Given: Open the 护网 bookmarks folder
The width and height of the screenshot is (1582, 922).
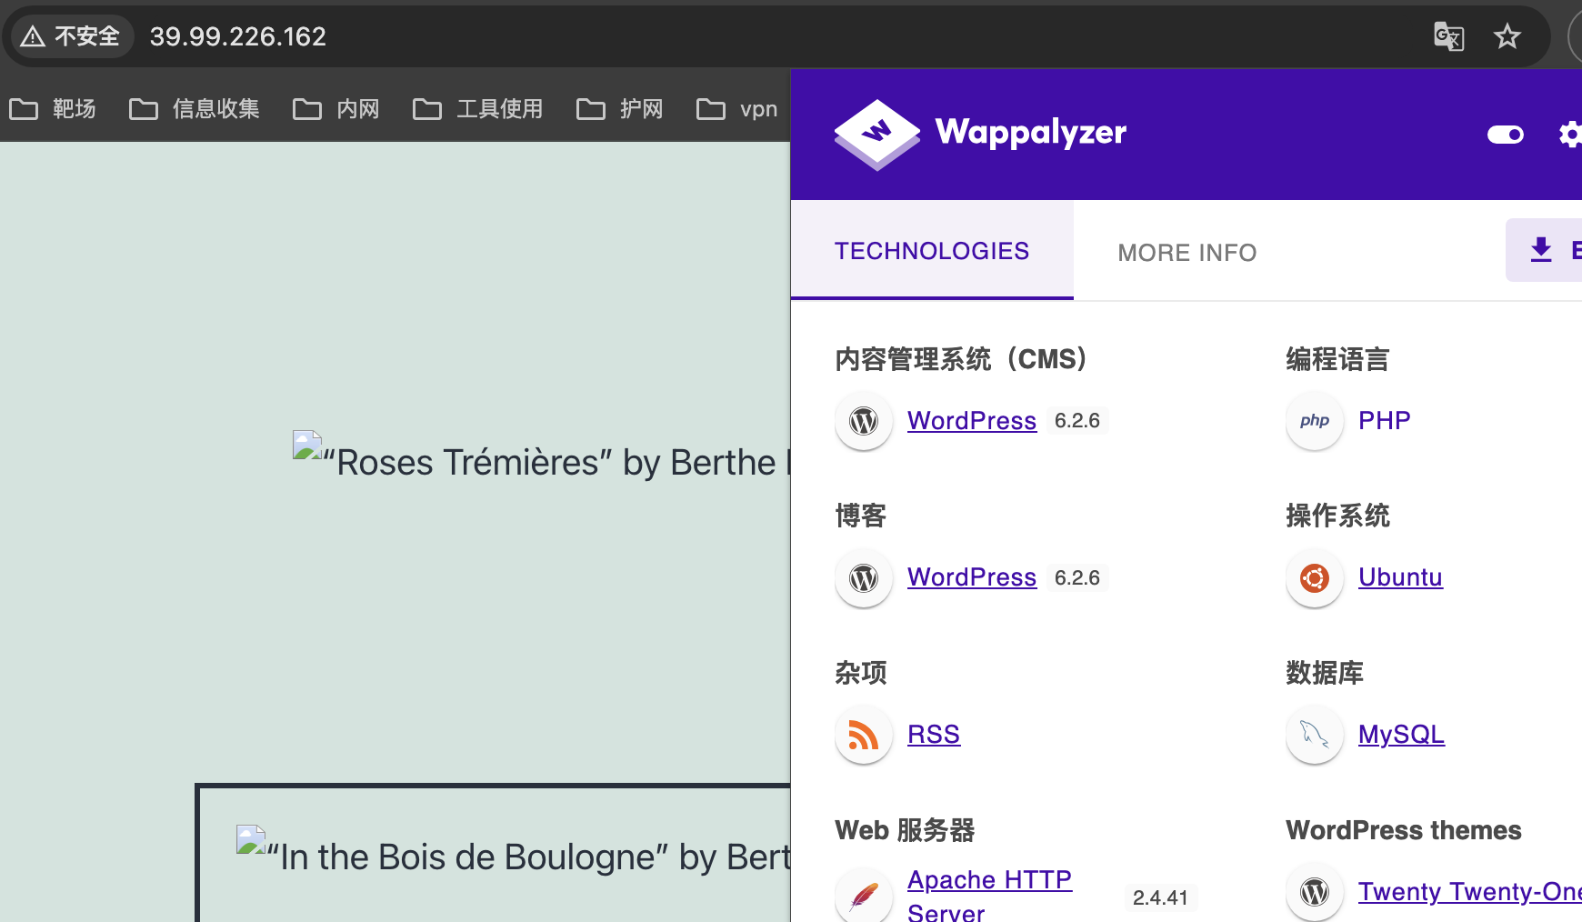Looking at the screenshot, I should pyautogui.click(x=620, y=109).
